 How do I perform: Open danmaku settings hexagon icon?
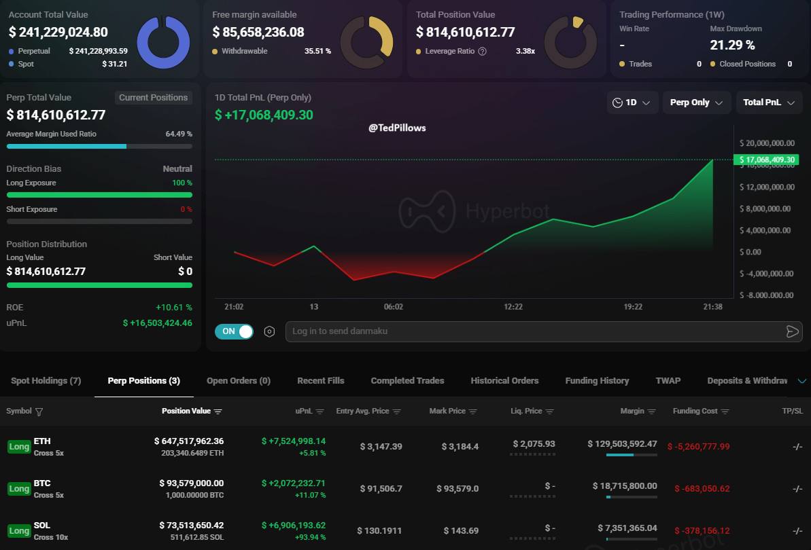[269, 331]
